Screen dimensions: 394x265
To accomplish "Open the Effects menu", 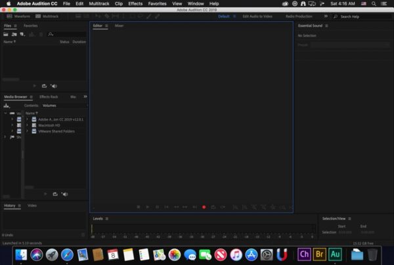I will point(135,3).
